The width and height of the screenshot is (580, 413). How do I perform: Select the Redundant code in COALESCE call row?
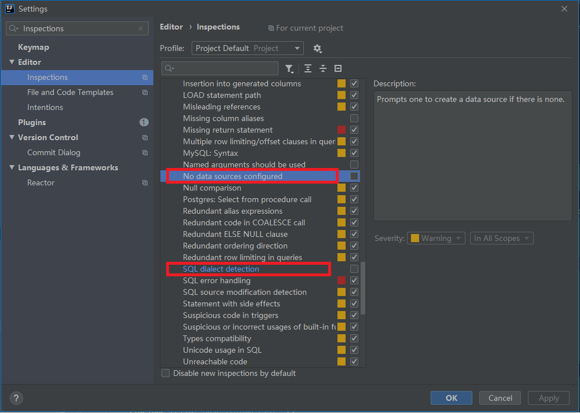260,223
